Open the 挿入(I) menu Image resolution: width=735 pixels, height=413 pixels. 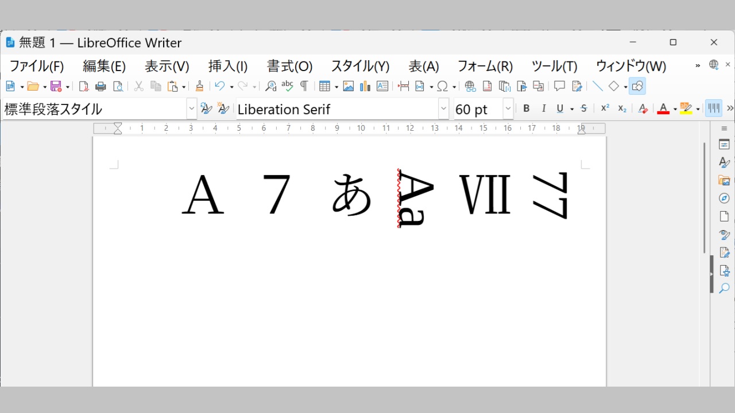click(x=227, y=66)
